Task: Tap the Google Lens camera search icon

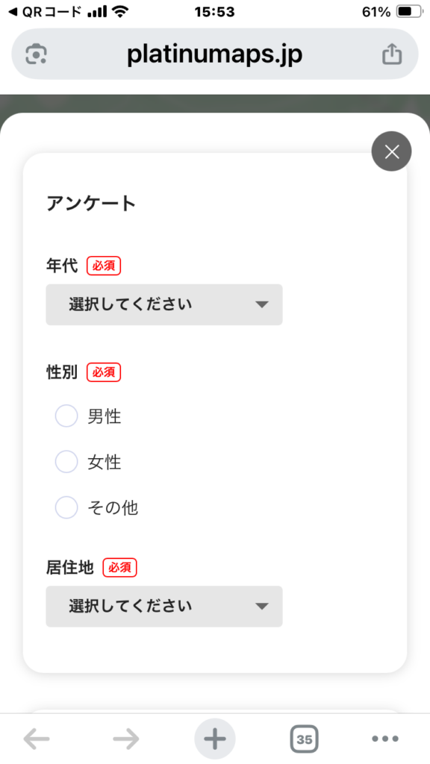Action: [x=36, y=54]
